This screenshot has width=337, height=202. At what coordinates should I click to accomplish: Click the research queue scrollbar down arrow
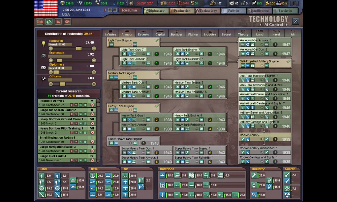pos(98,161)
